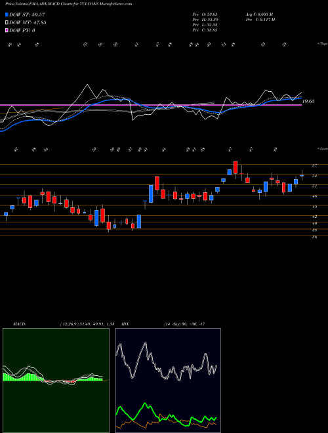328x433 pixels.
Task: Click the 42 price axis label
Action: coord(314,216)
